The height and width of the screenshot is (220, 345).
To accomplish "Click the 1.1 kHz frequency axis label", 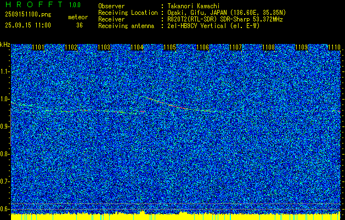I will [4, 71].
